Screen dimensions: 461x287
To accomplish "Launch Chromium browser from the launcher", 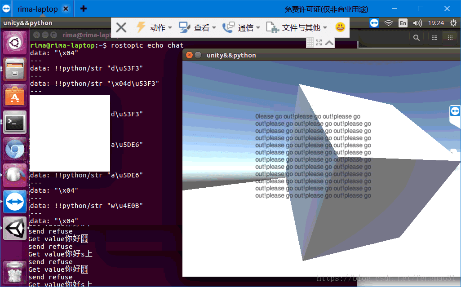I will 14,149.
